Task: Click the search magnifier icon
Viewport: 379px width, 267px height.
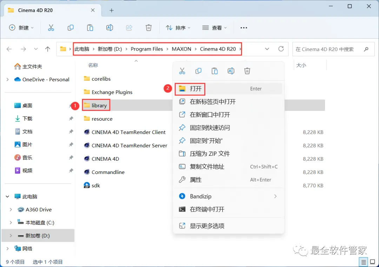Action: pos(366,49)
